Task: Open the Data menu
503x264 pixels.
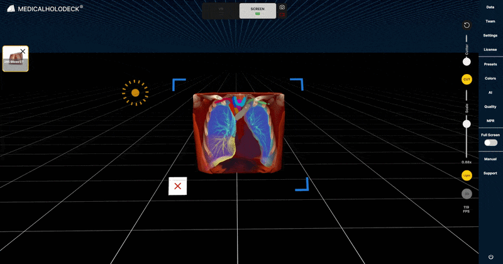Action: click(x=490, y=7)
